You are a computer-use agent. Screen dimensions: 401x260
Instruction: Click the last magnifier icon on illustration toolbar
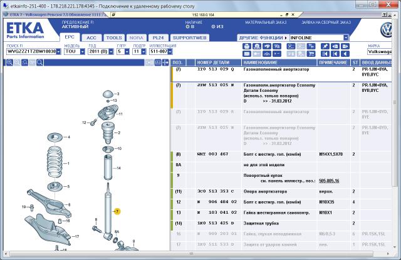coord(40,62)
